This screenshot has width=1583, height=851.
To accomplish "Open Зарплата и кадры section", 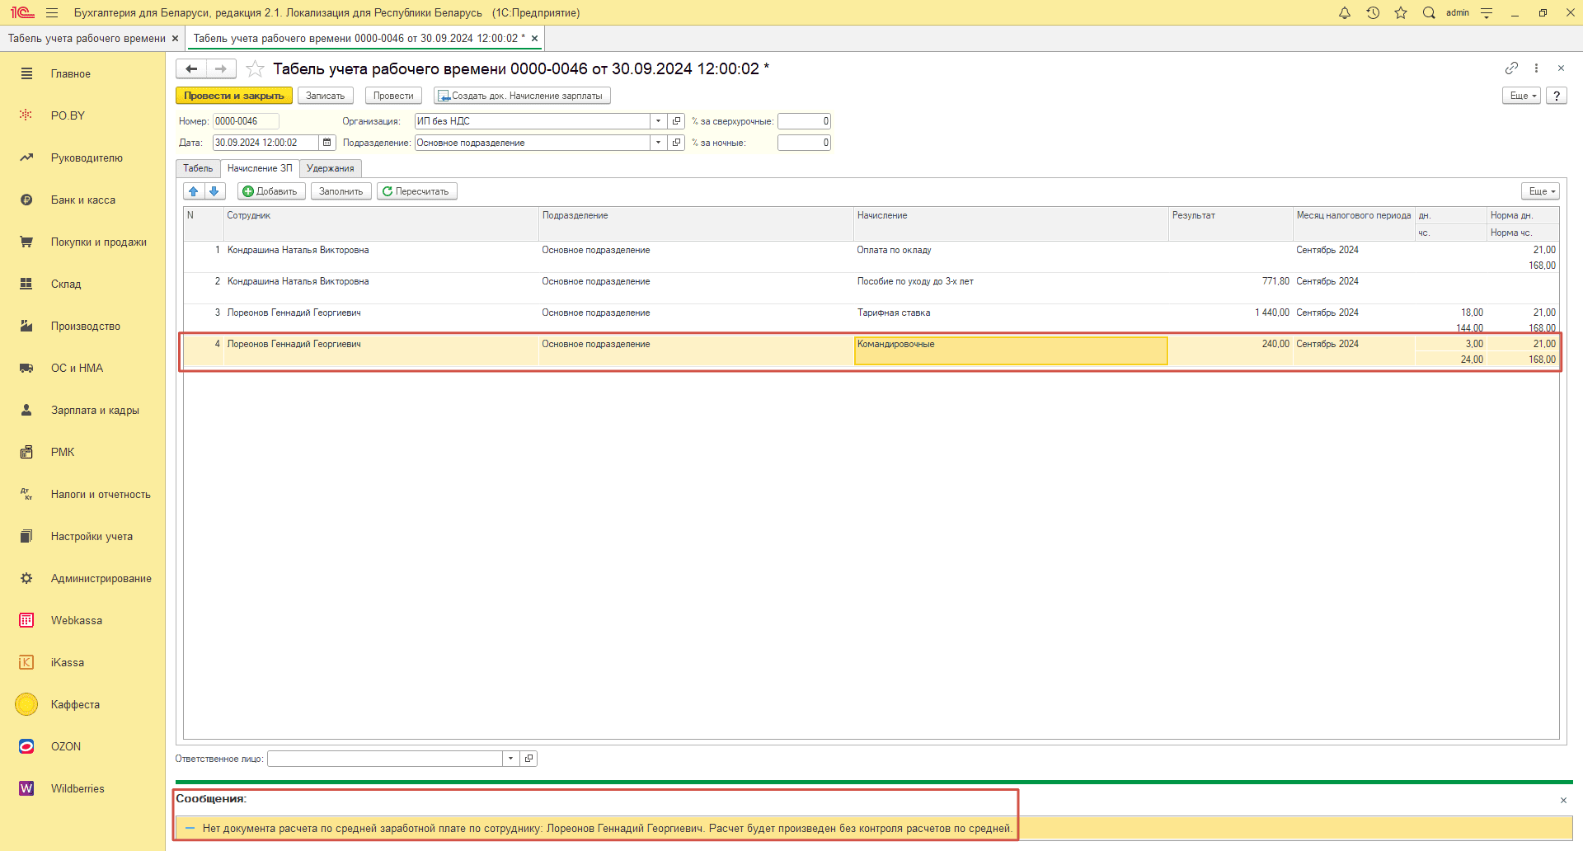I will [95, 410].
